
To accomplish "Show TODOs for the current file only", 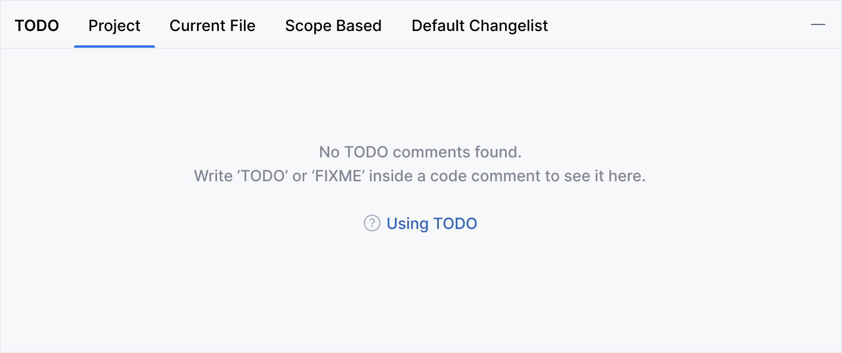I will [212, 26].
